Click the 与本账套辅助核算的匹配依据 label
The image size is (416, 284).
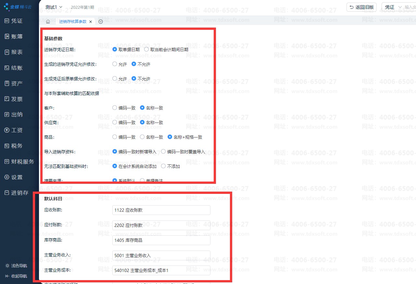click(72, 94)
